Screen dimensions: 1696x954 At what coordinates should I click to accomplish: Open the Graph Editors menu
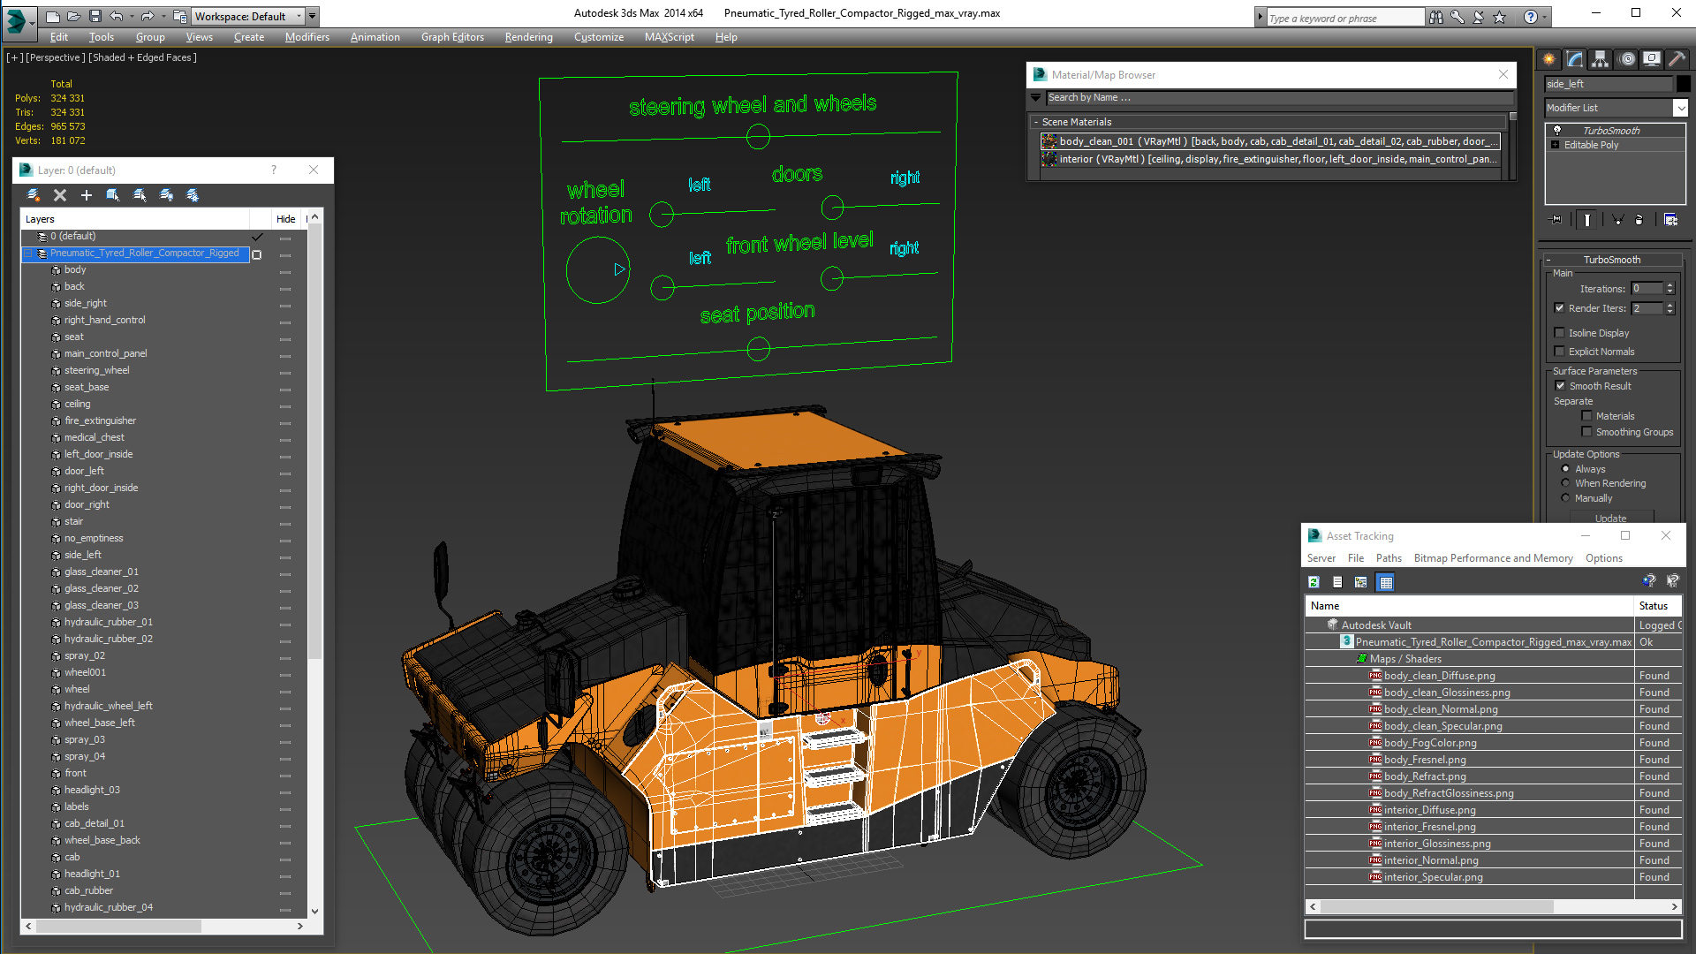[x=452, y=37]
